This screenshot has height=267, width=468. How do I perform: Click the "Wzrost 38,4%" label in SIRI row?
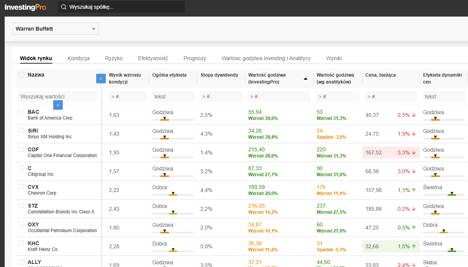coord(263,137)
